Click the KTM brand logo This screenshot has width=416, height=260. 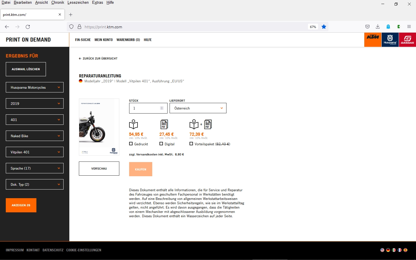[373, 40]
